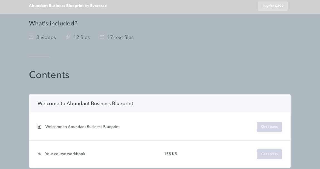This screenshot has height=169, width=320.
Task: Click the 'Buy for $399' button
Action: tap(273, 6)
